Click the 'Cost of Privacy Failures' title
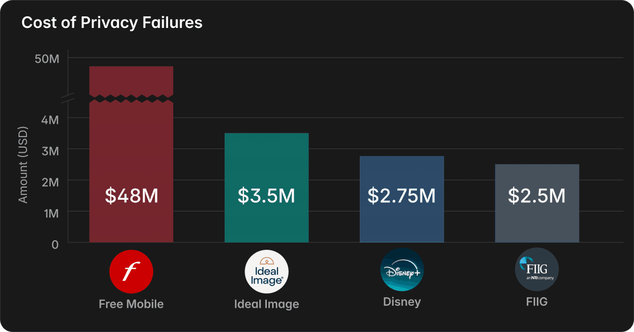 tap(112, 23)
